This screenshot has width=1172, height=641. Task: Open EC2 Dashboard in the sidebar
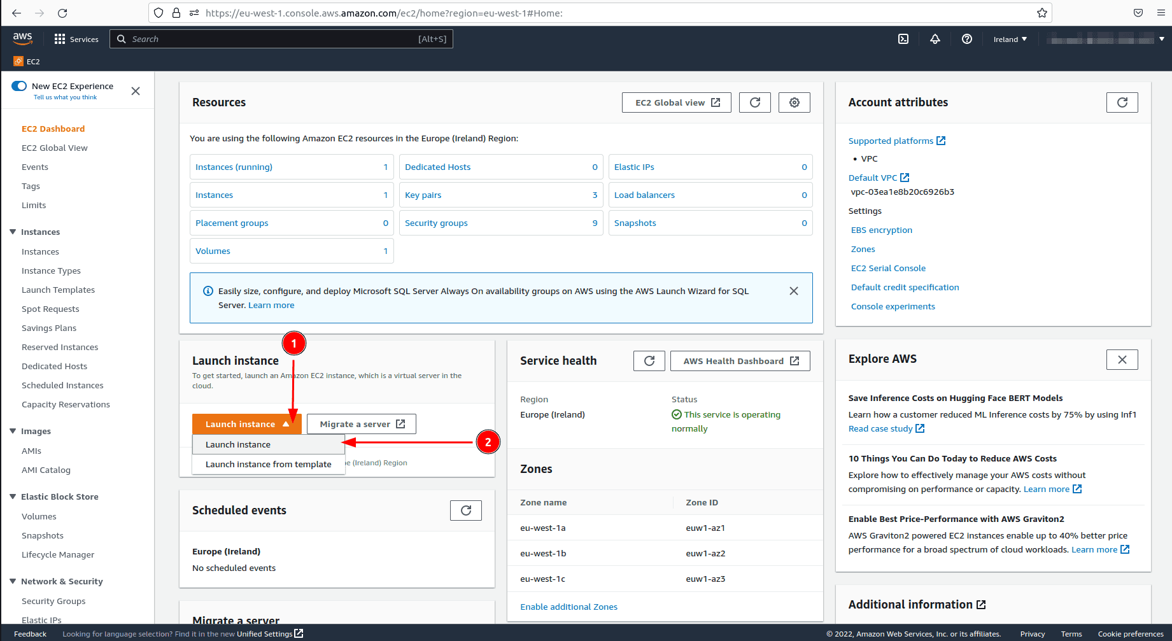[53, 129]
